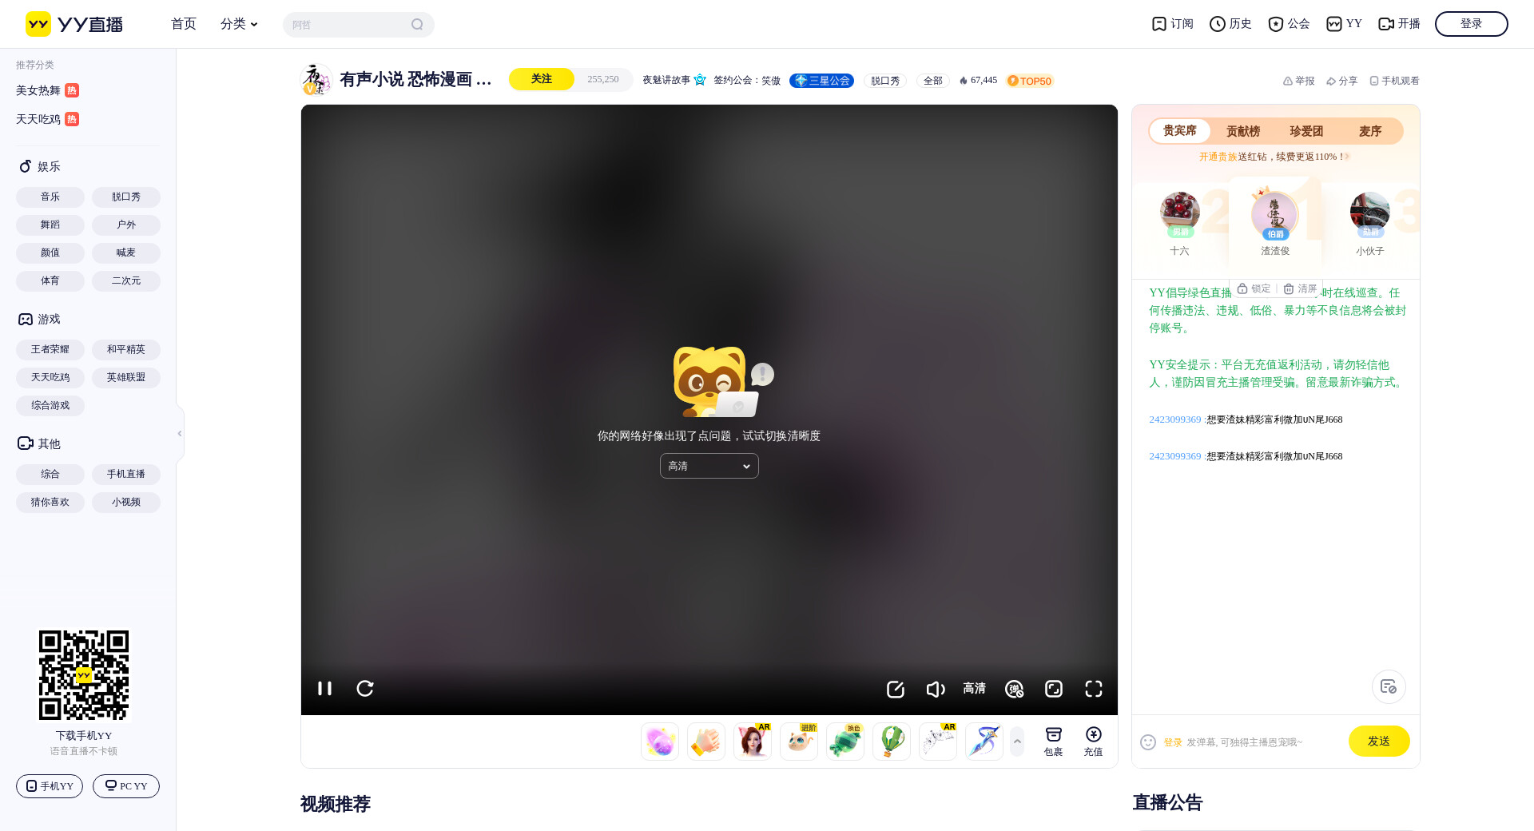Enter fullscreen video mode
This screenshot has width=1534, height=831.
(x=1094, y=689)
